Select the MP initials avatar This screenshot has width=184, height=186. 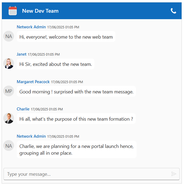coord(9,91)
